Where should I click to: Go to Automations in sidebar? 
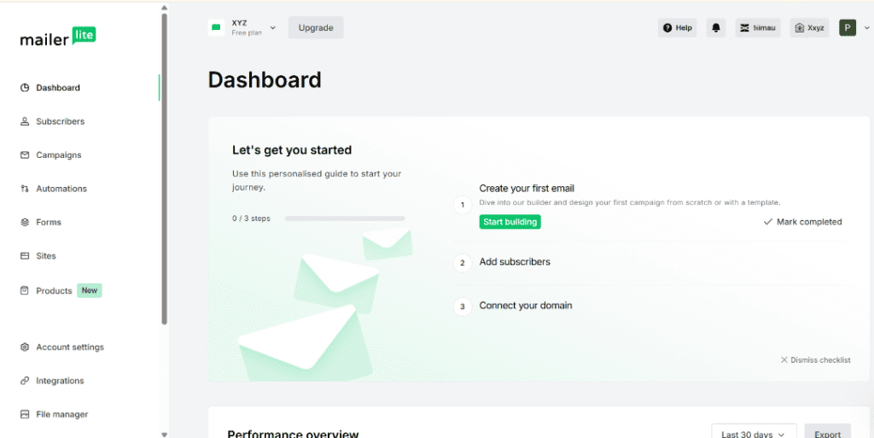click(61, 189)
